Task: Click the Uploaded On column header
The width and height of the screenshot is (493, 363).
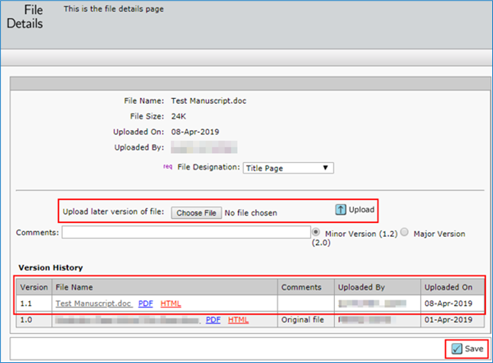Action: click(x=447, y=287)
